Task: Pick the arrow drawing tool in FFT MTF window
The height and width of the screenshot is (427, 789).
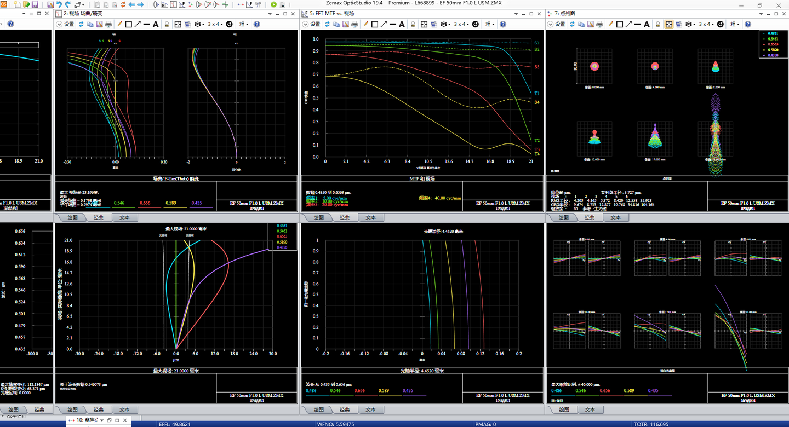Action: point(385,24)
